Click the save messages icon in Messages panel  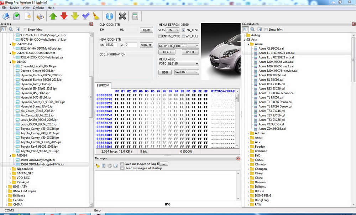pyautogui.click(x=104, y=166)
